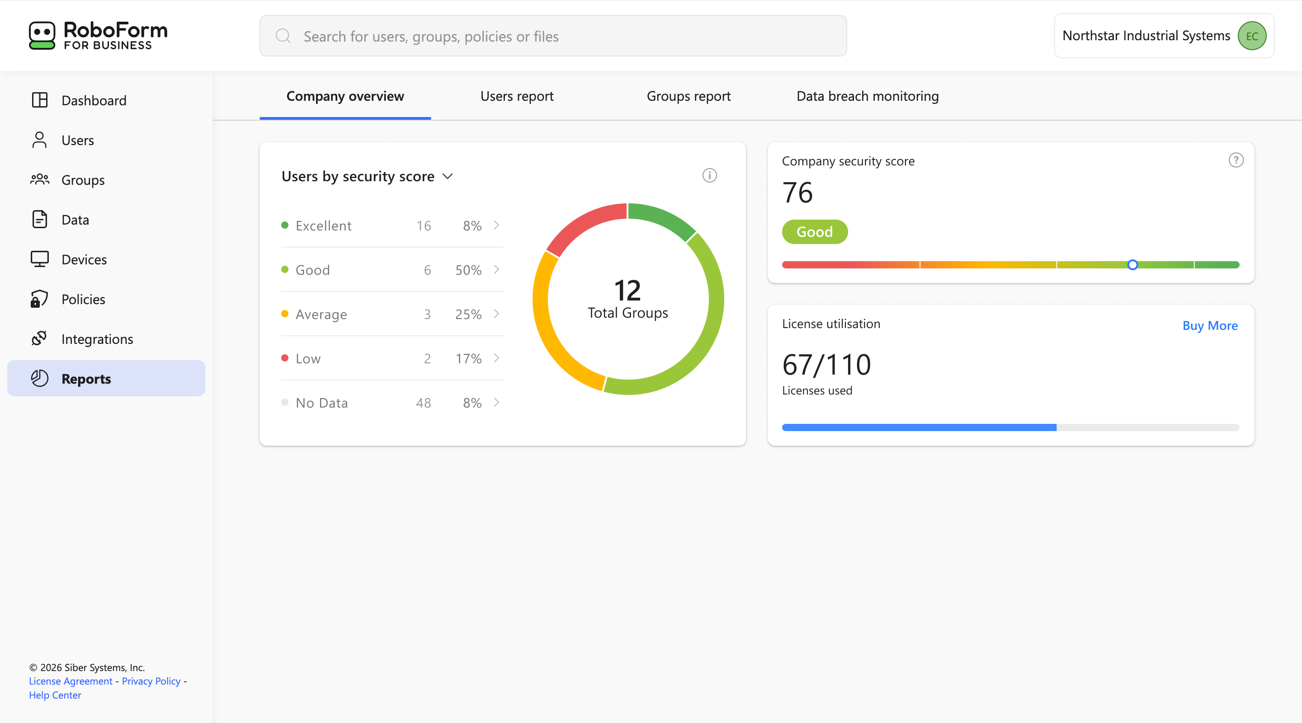Click the Buy More link
The height and width of the screenshot is (723, 1302).
(1210, 325)
